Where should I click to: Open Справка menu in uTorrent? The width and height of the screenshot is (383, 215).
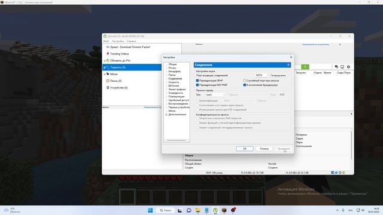[x=131, y=41]
